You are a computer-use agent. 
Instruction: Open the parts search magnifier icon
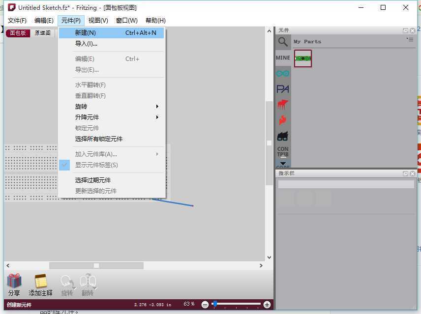click(283, 42)
